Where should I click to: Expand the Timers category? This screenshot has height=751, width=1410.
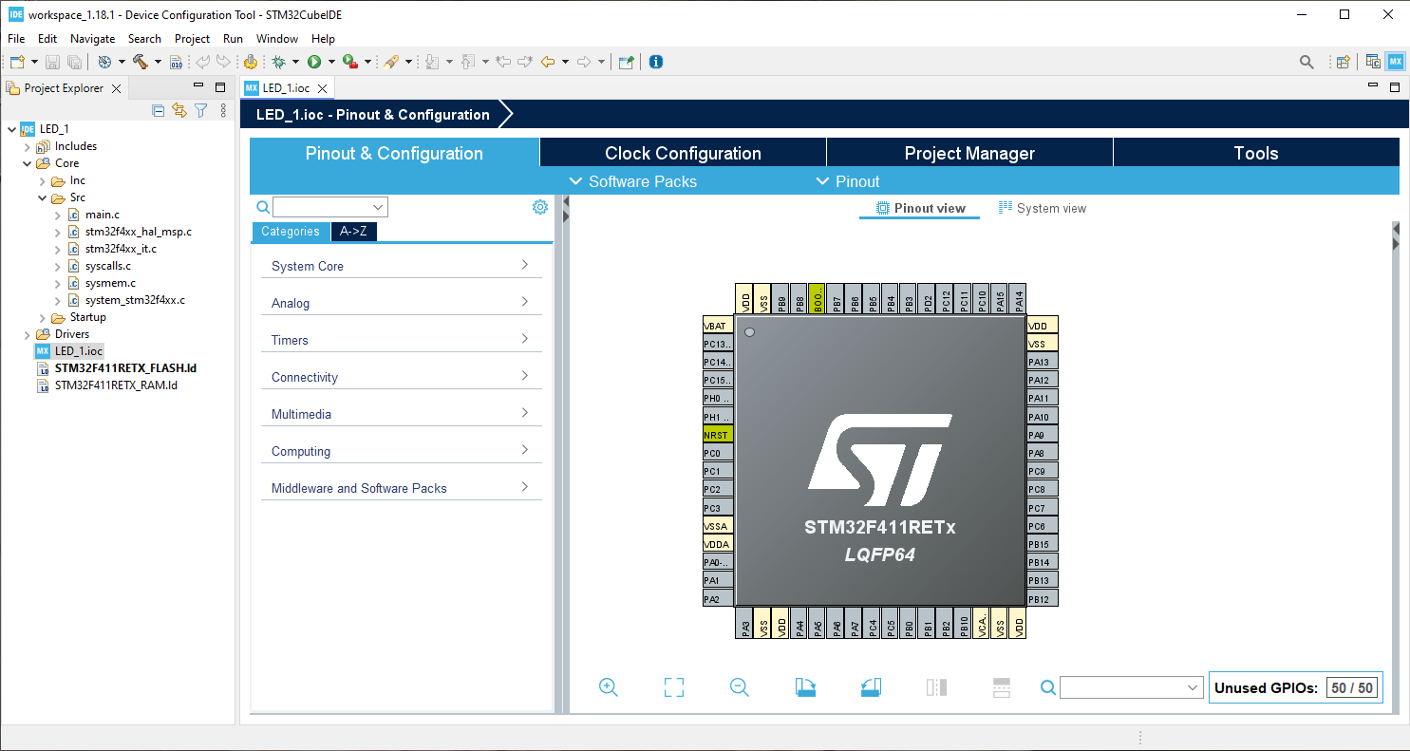coord(401,340)
